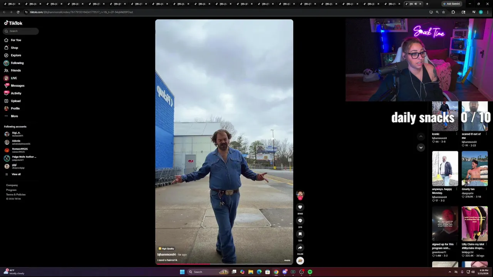This screenshot has height=277, width=493.
Task: Open File Explorer from the taskbar
Action: [x=251, y=272]
